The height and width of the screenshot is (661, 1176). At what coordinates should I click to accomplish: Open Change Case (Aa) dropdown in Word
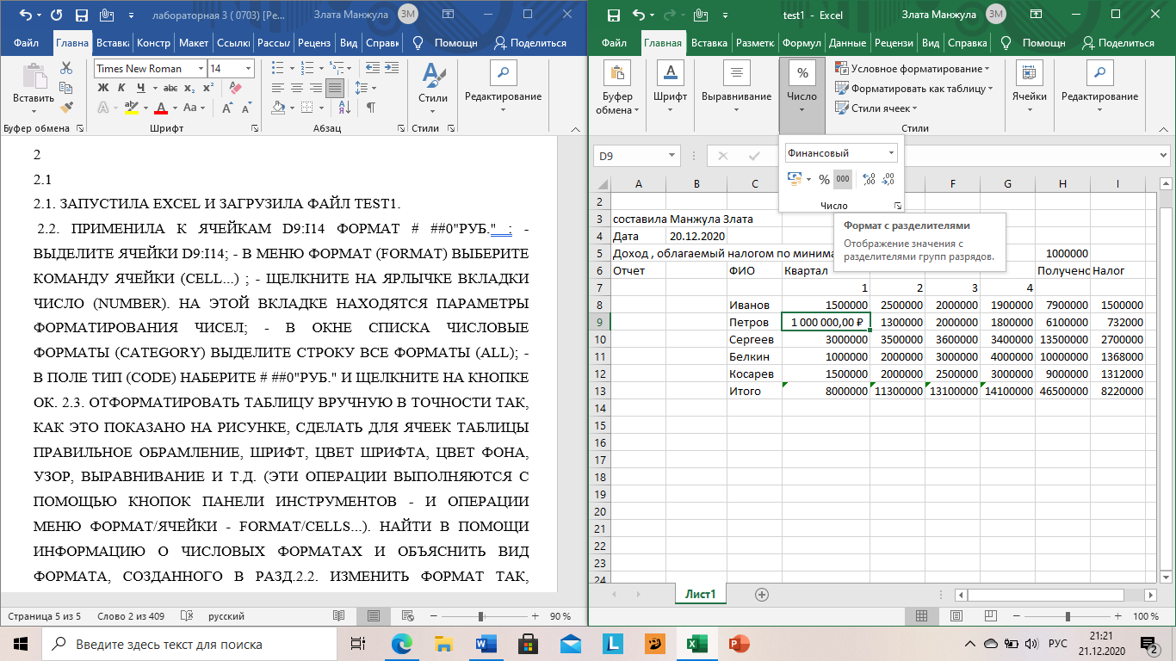195,108
